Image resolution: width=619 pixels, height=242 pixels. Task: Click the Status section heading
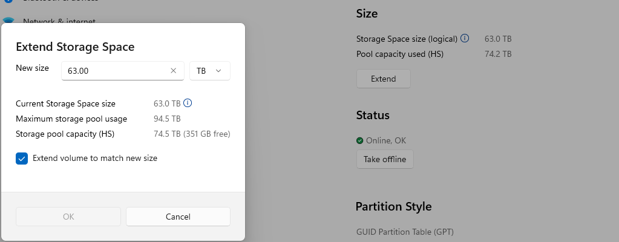point(373,115)
